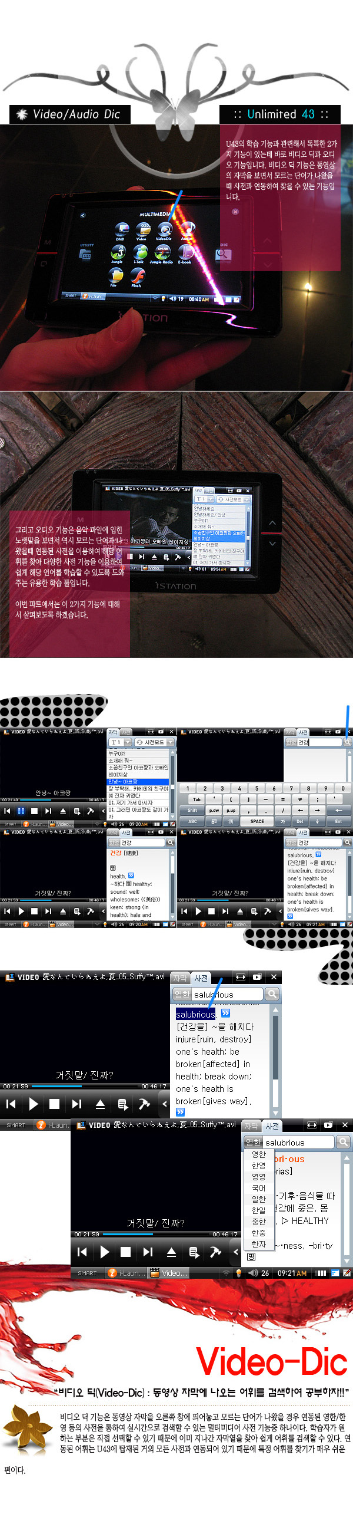This screenshot has height=1514, width=353.
Task: Pick 중한 from dictionary language list
Action: tap(258, 1222)
